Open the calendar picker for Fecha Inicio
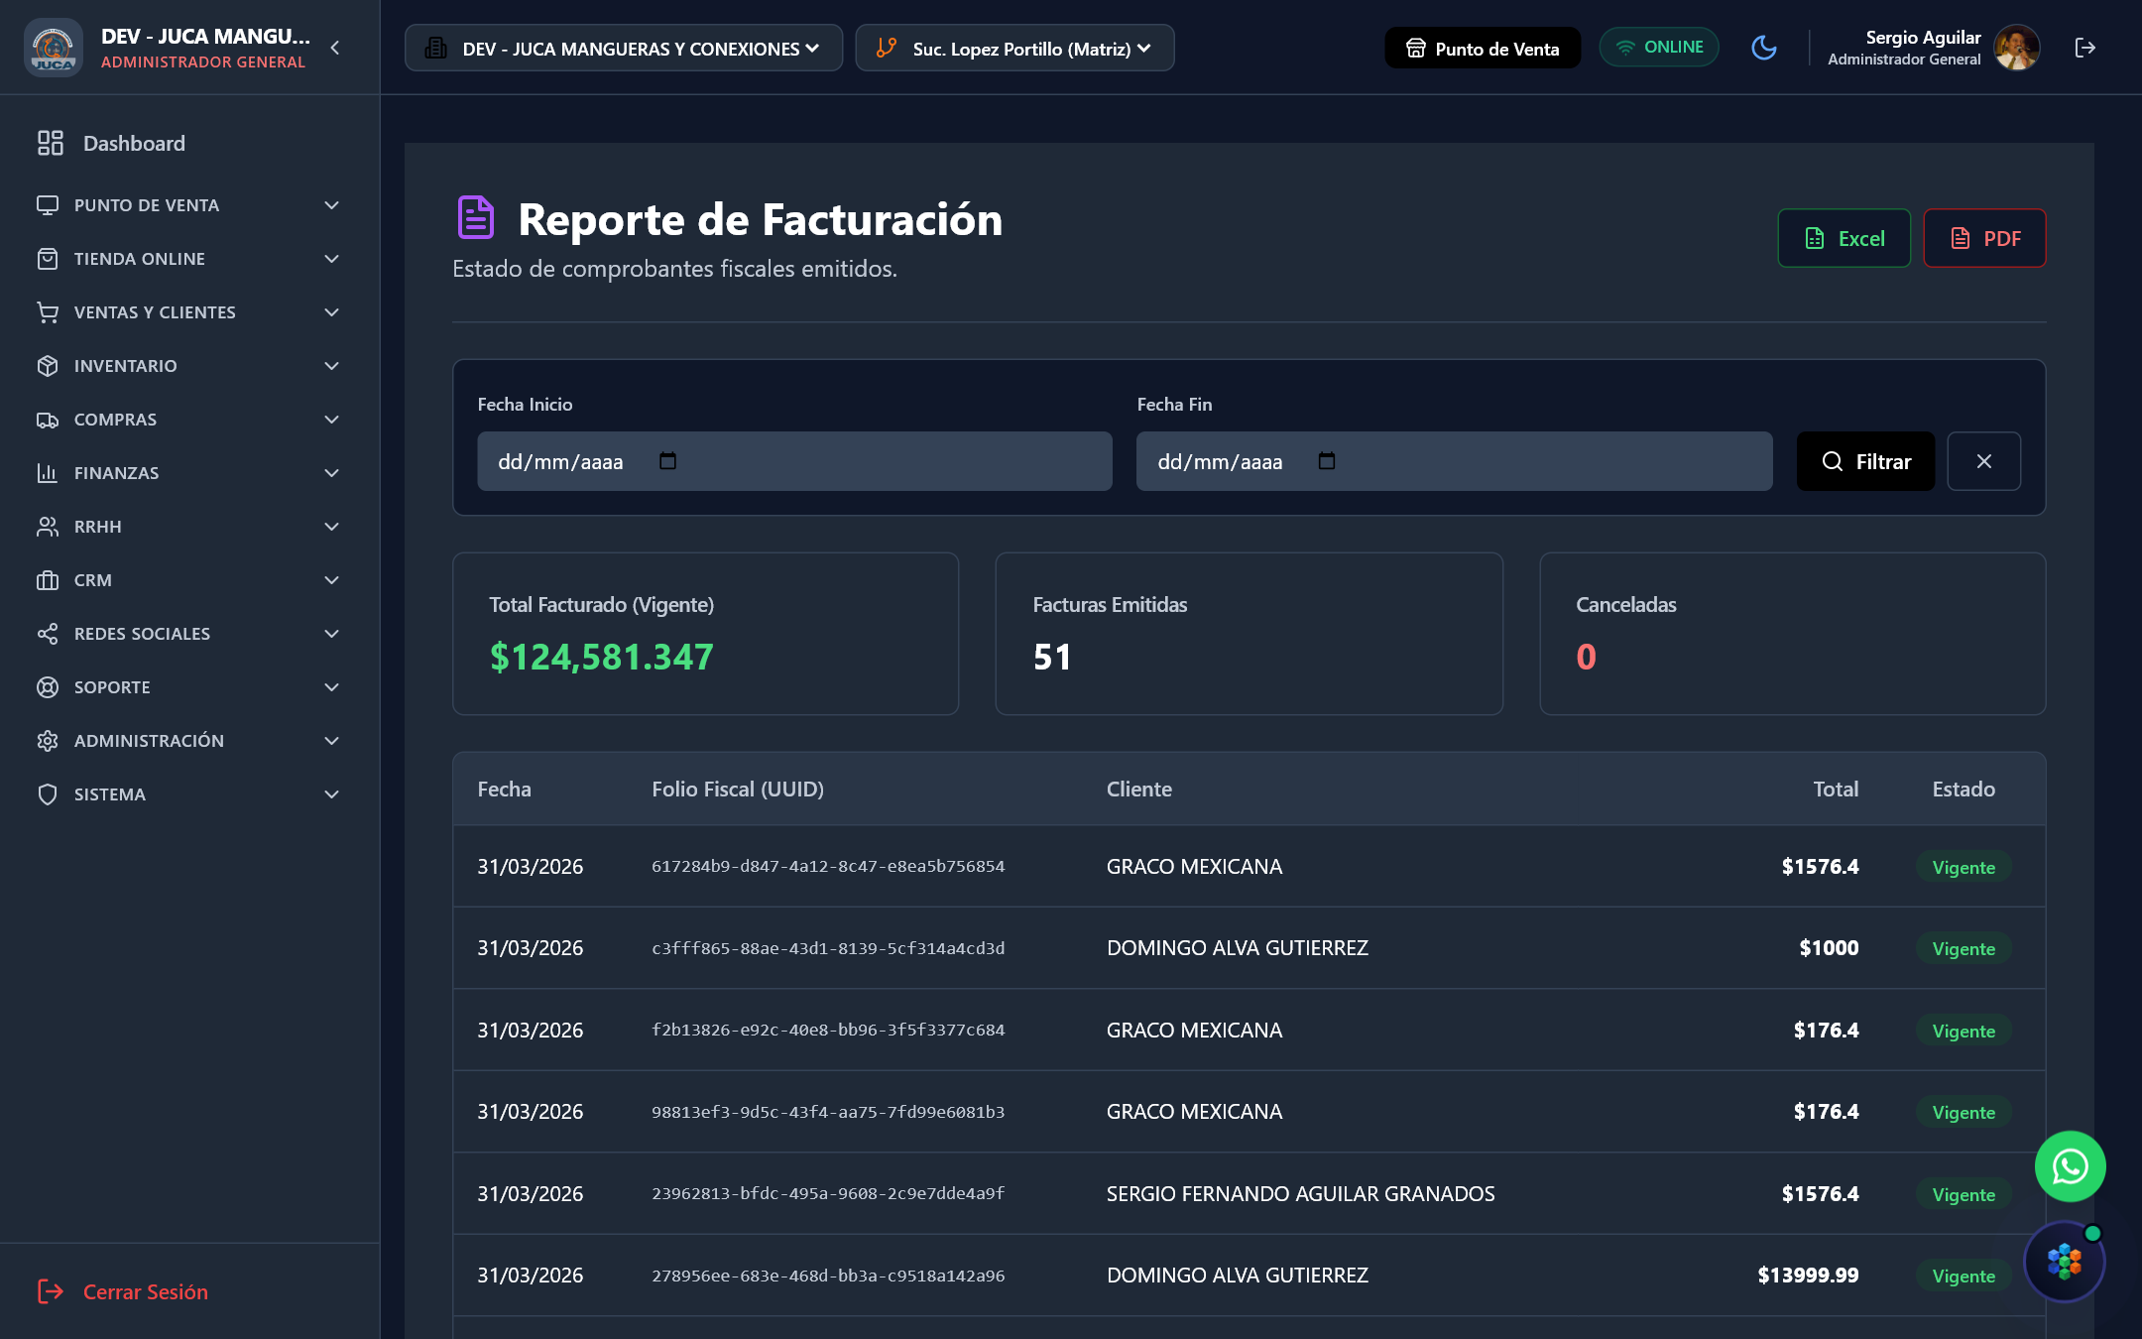Screen dimensions: 2142x1339 tap(667, 461)
